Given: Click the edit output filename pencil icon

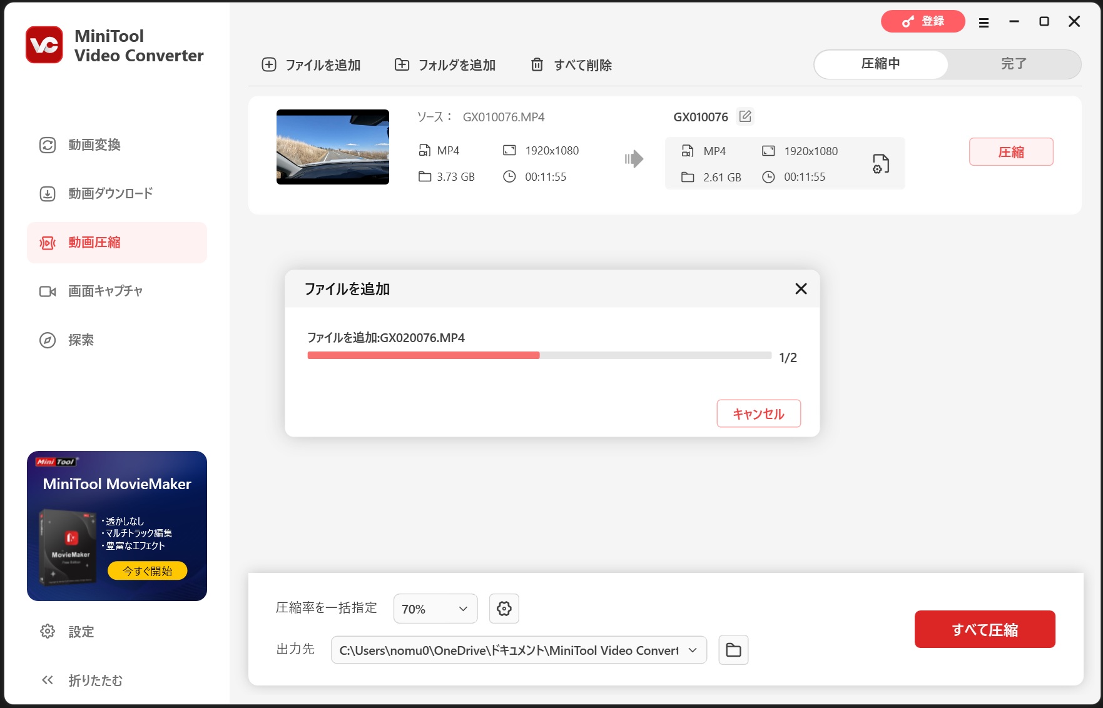Looking at the screenshot, I should (x=745, y=116).
